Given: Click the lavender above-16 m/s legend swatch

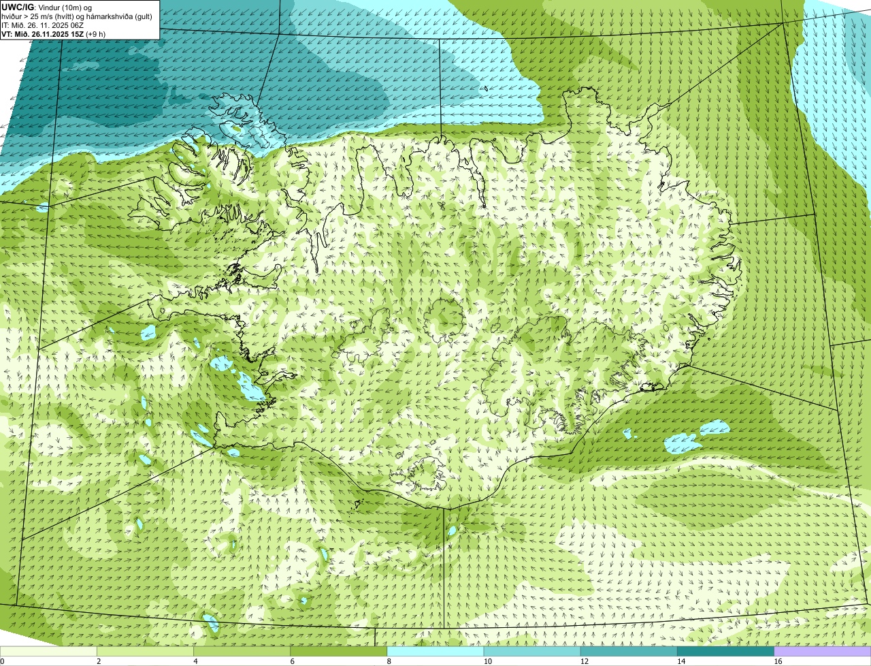Looking at the screenshot, I should (x=822, y=652).
